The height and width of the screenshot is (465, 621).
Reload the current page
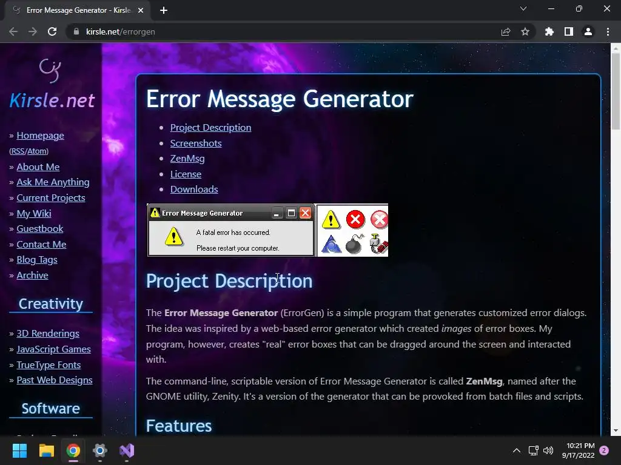coord(52,31)
